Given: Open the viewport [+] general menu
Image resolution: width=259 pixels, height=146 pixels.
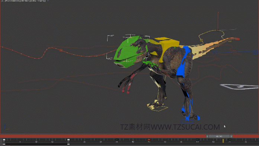Looking at the screenshot, I should pos(2,1).
